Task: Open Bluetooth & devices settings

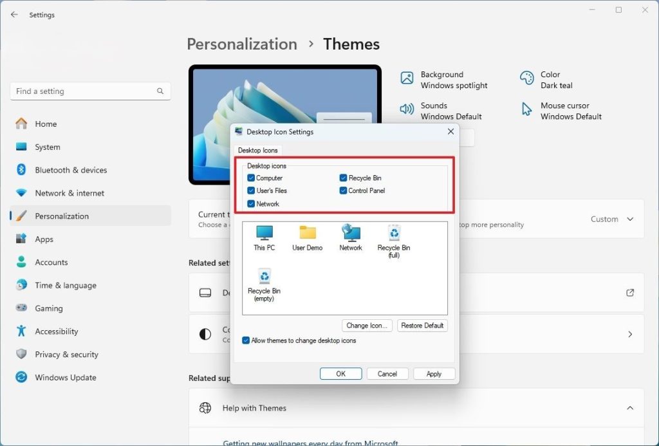Action: click(71, 170)
